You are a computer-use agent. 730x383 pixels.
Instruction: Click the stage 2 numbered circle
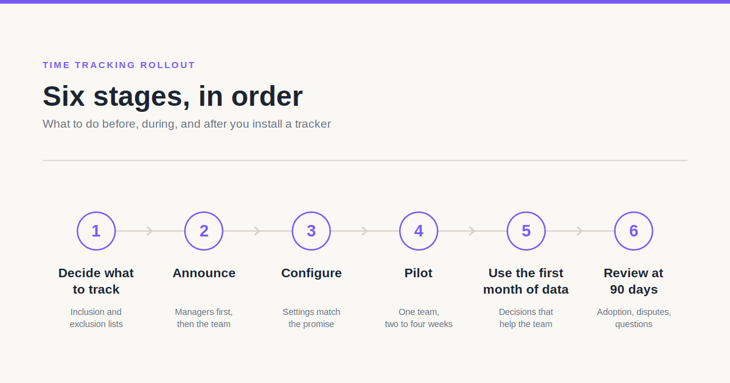pos(204,231)
